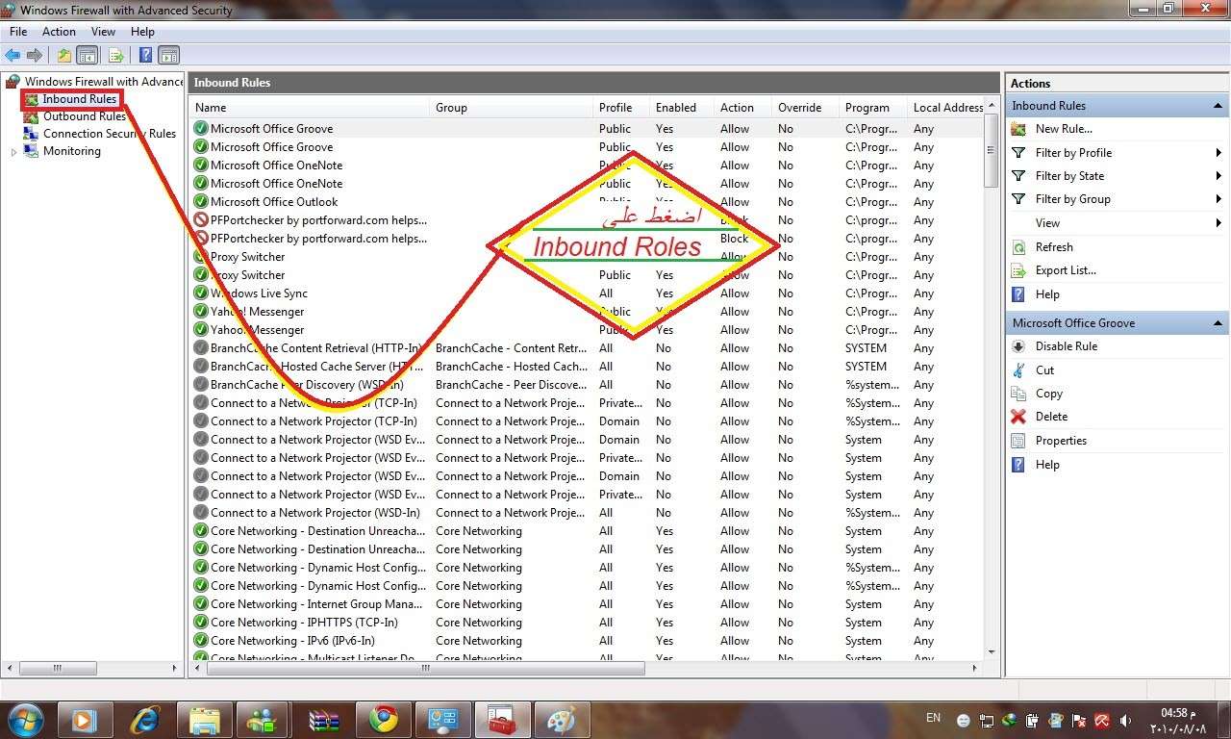
Task: Click the Copy icon in Actions pane
Action: point(1018,394)
